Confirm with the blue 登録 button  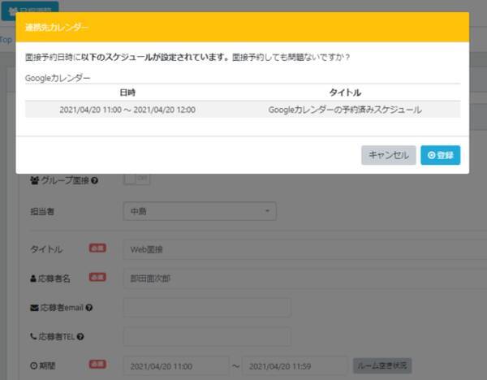(441, 155)
